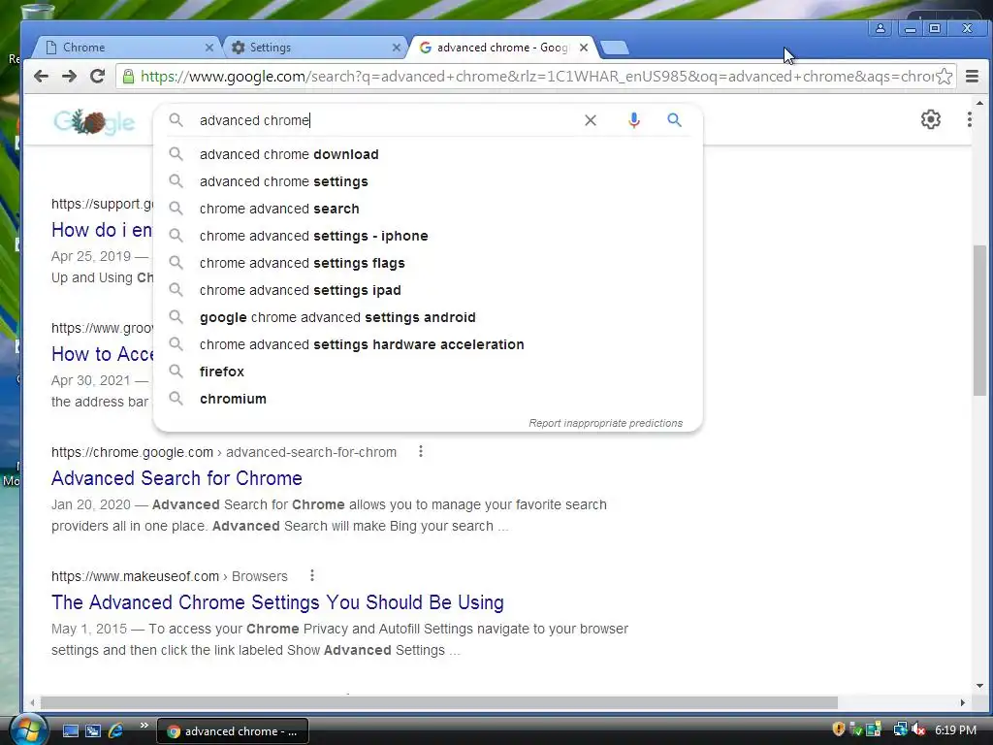Switch between windows from quick launch
Image resolution: width=993 pixels, height=745 pixels.
pyautogui.click(x=93, y=731)
